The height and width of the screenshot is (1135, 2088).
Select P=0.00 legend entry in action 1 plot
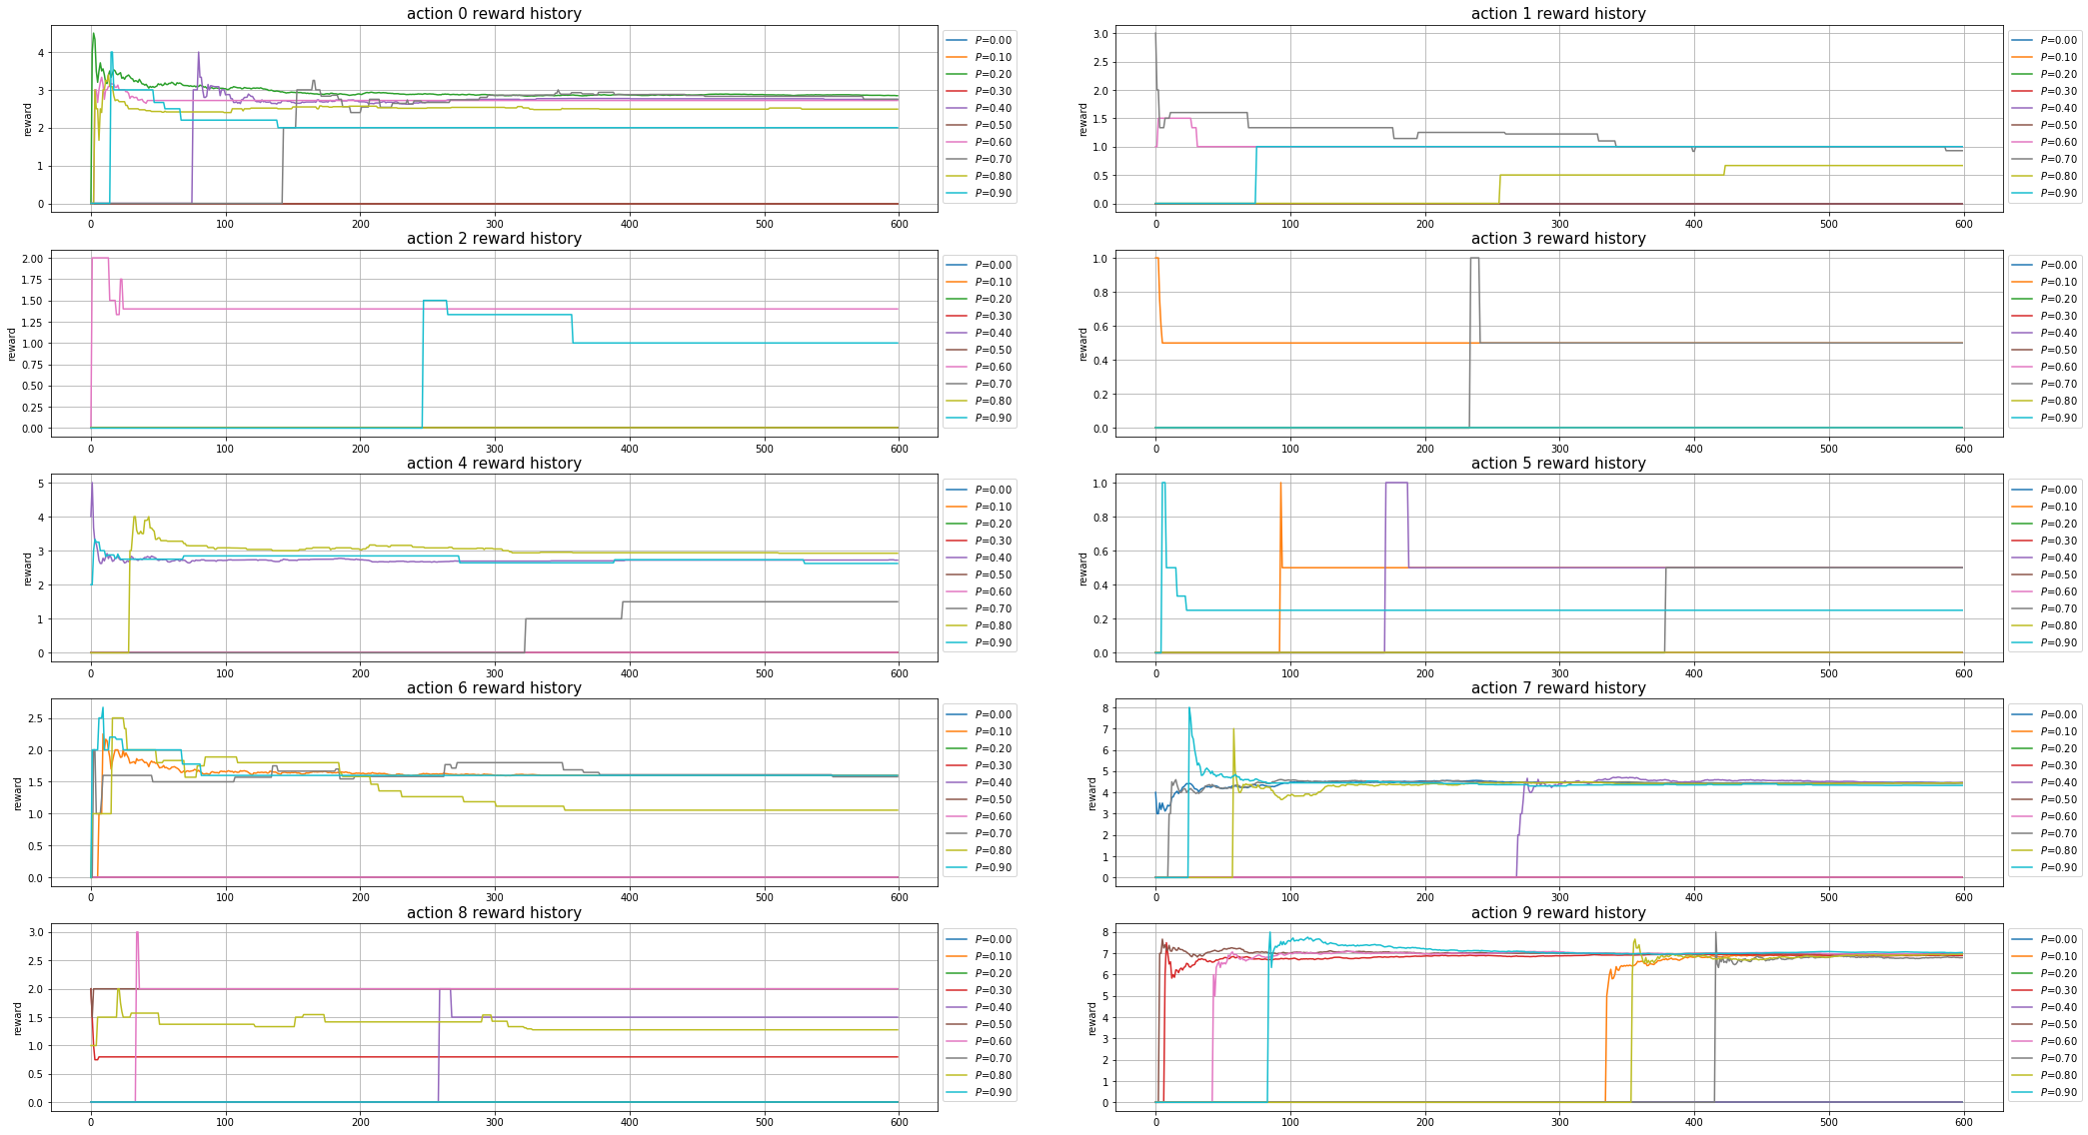pyautogui.click(x=2058, y=40)
